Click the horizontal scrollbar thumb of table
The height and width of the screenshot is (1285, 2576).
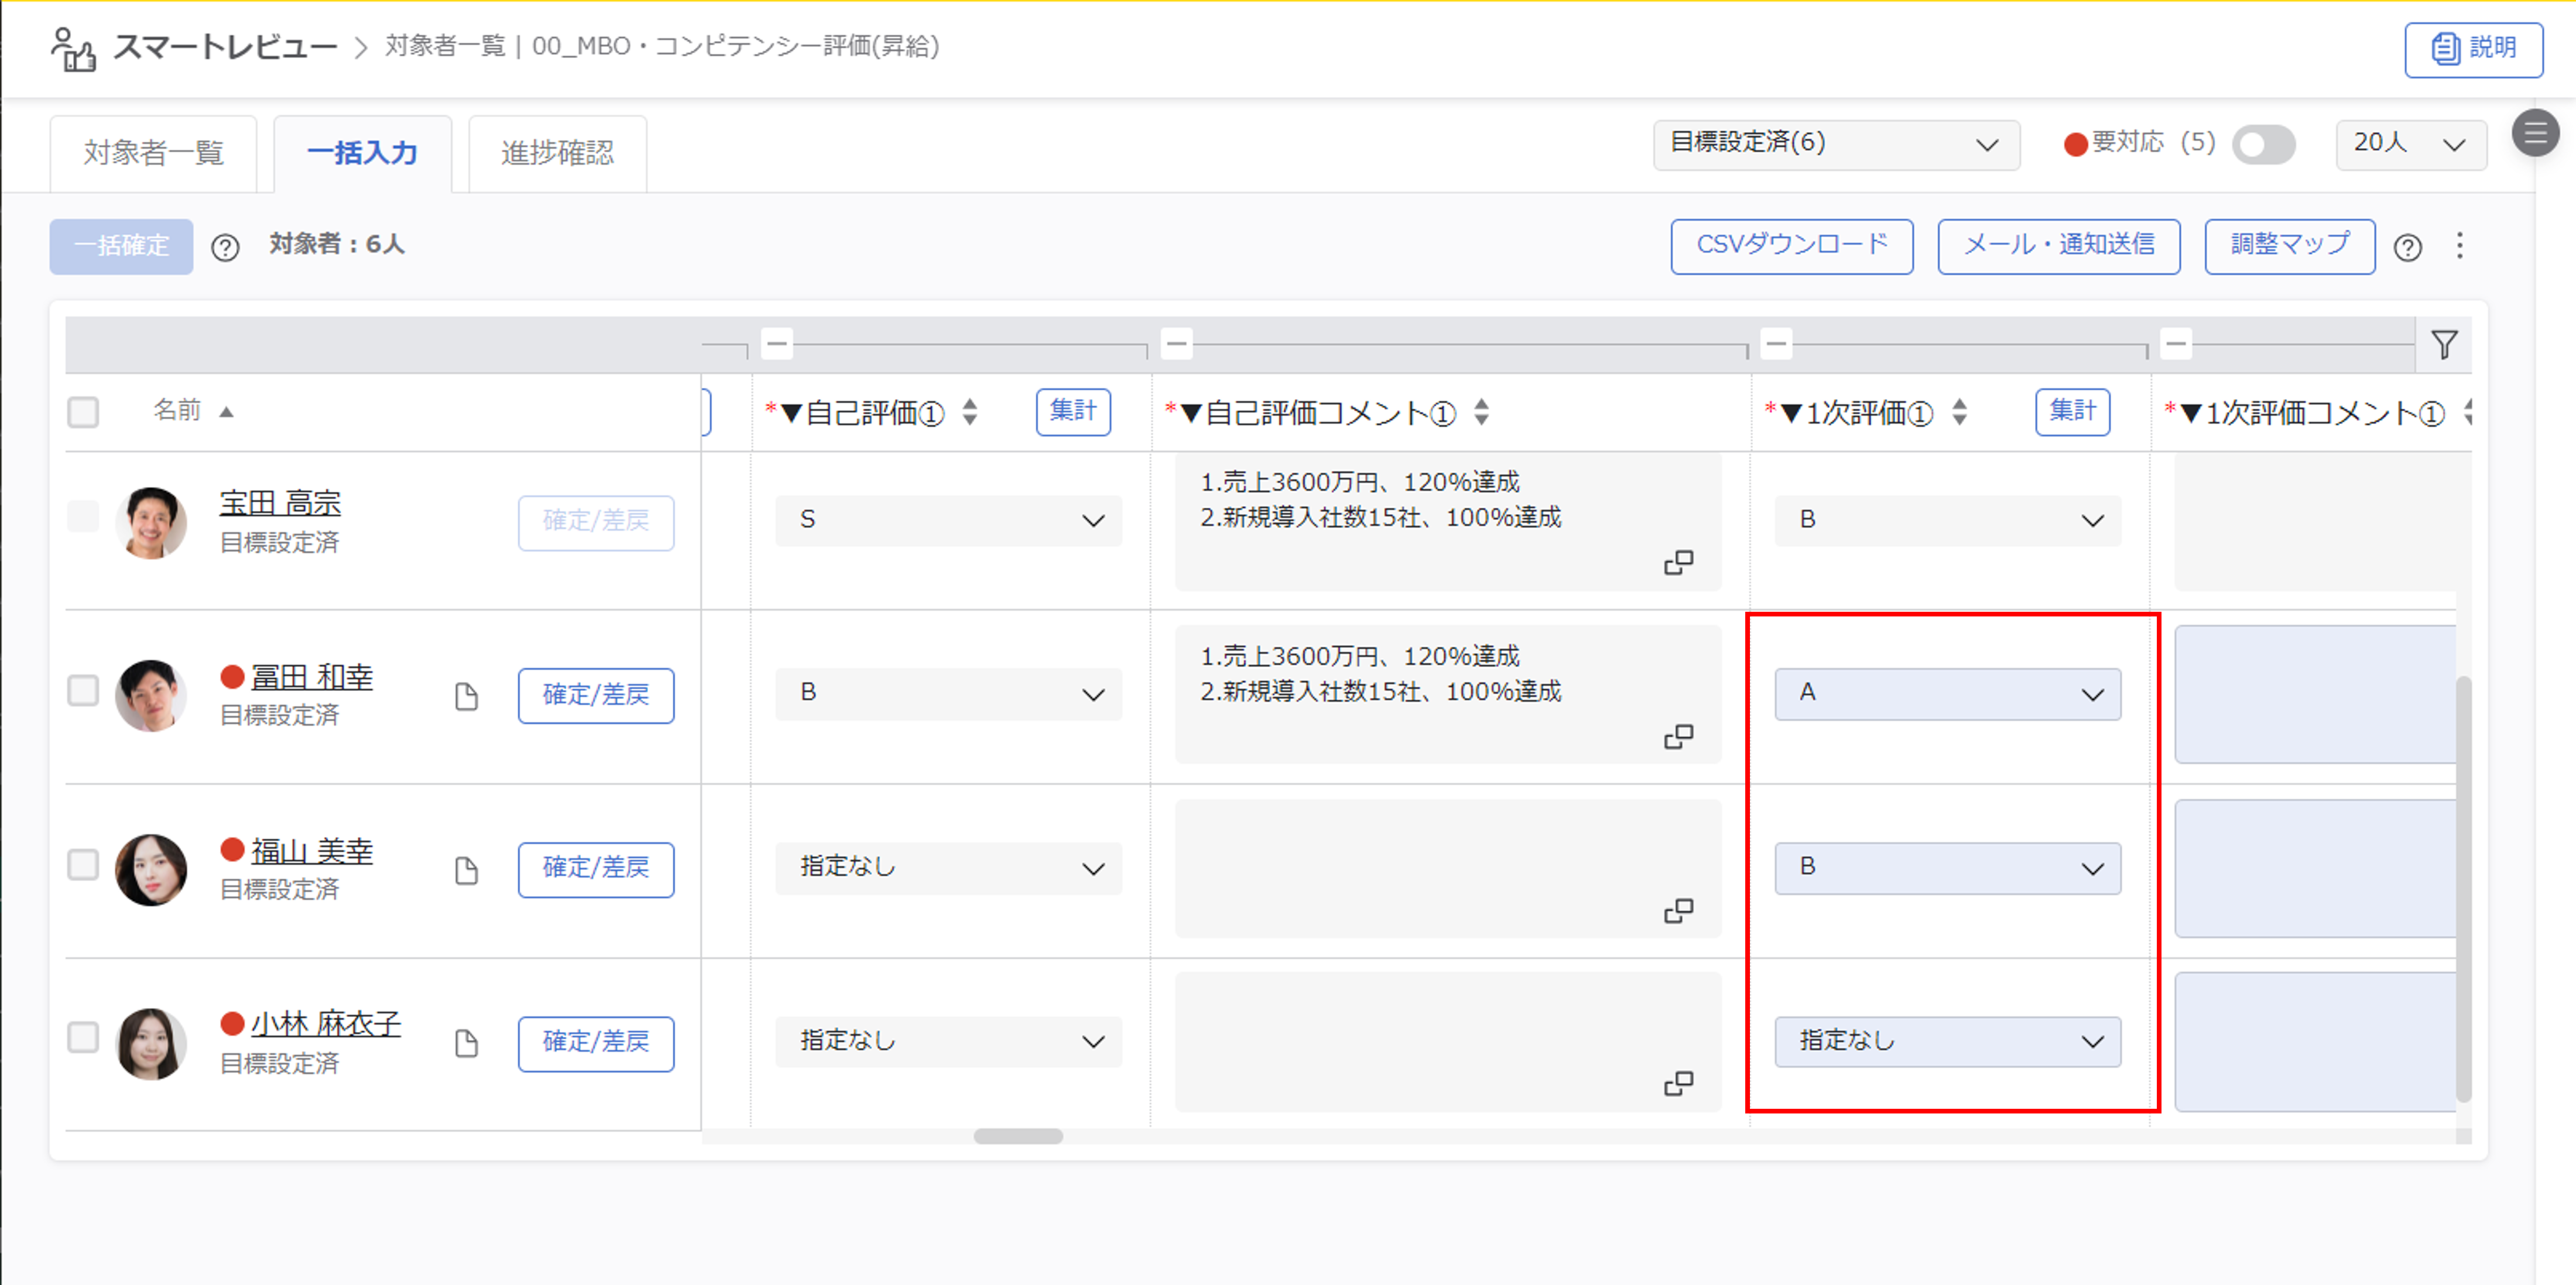click(1018, 1137)
